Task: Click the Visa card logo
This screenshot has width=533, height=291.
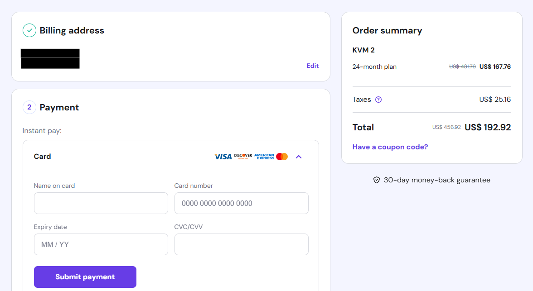Action: point(223,157)
